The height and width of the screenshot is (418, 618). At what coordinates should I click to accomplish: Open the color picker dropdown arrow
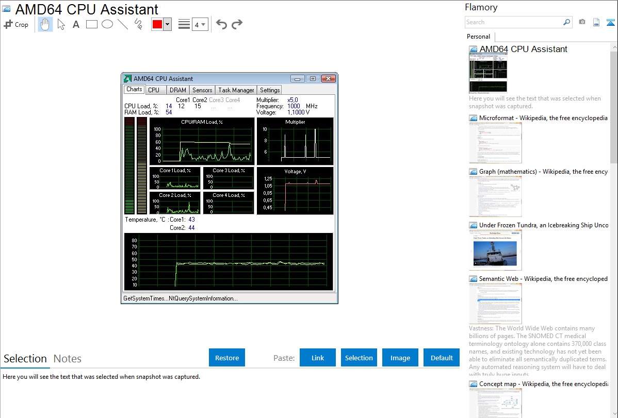(x=167, y=24)
